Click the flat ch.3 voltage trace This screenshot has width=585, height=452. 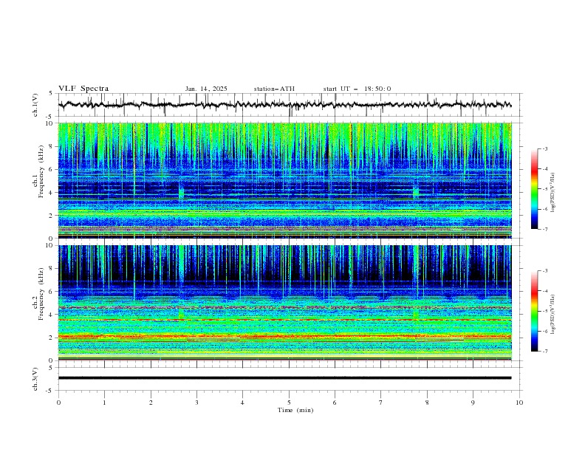[284, 378]
